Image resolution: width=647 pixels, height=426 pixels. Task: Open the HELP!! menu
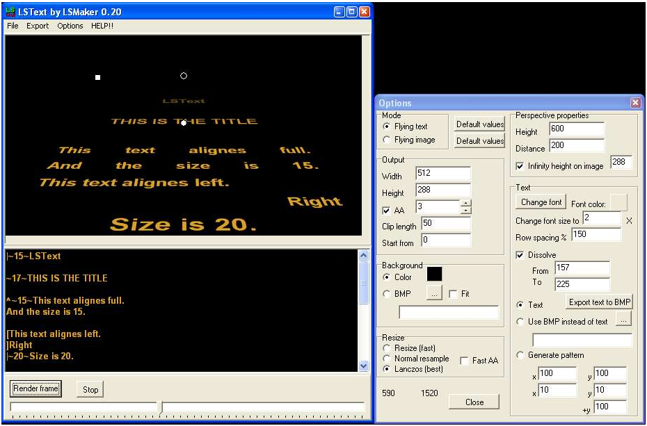pos(102,26)
